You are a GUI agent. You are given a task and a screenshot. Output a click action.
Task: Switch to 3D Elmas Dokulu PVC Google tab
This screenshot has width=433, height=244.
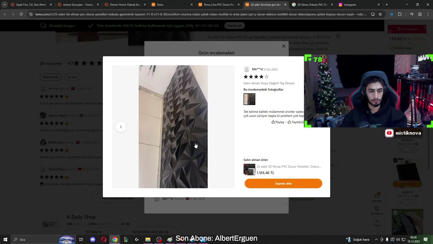point(312,5)
